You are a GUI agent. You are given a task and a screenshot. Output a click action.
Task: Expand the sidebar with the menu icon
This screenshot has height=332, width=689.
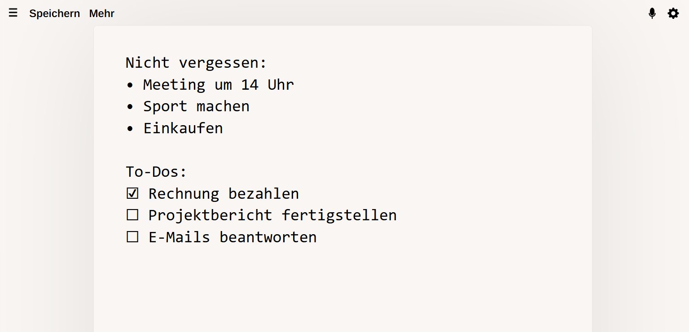tap(13, 13)
